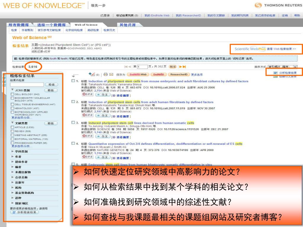303x227 pixels.
Task: Click S-F-X icon for record 1
Action: click(x=88, y=94)
